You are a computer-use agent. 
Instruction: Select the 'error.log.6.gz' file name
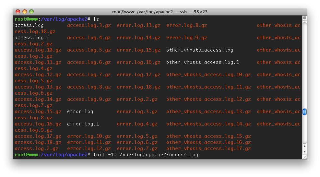coord(137,142)
